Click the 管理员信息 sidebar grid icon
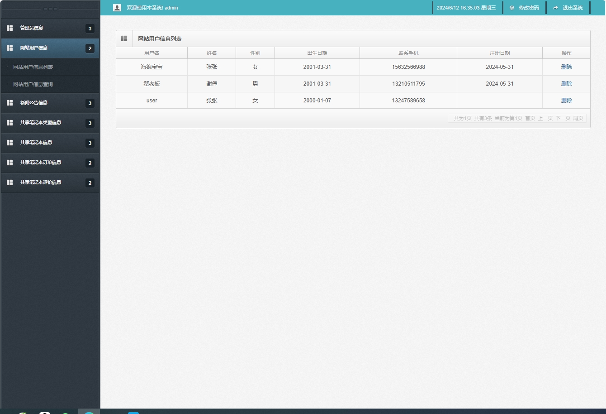 pos(10,28)
